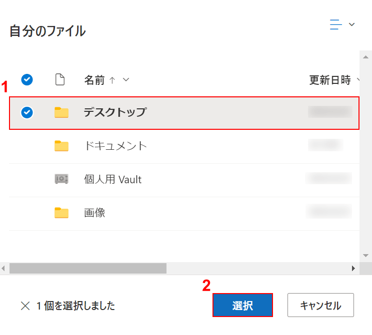The height and width of the screenshot is (335, 372).
Task: Open the view options list icon
Action: [x=336, y=24]
